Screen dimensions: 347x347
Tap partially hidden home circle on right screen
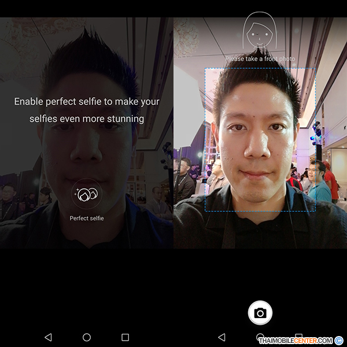click(x=260, y=335)
